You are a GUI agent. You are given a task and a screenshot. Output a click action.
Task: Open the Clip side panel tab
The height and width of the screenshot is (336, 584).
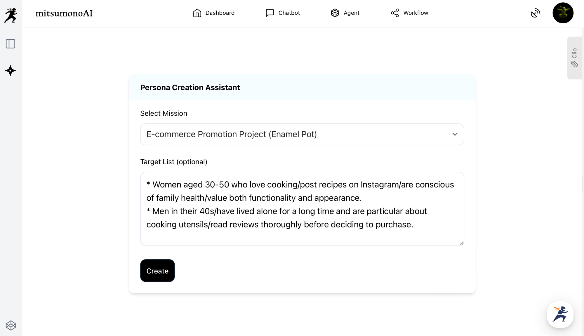click(x=574, y=58)
